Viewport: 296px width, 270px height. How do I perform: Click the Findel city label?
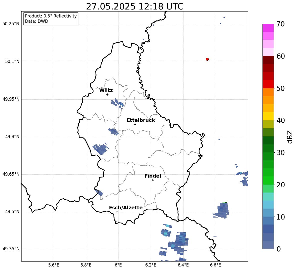click(153, 176)
